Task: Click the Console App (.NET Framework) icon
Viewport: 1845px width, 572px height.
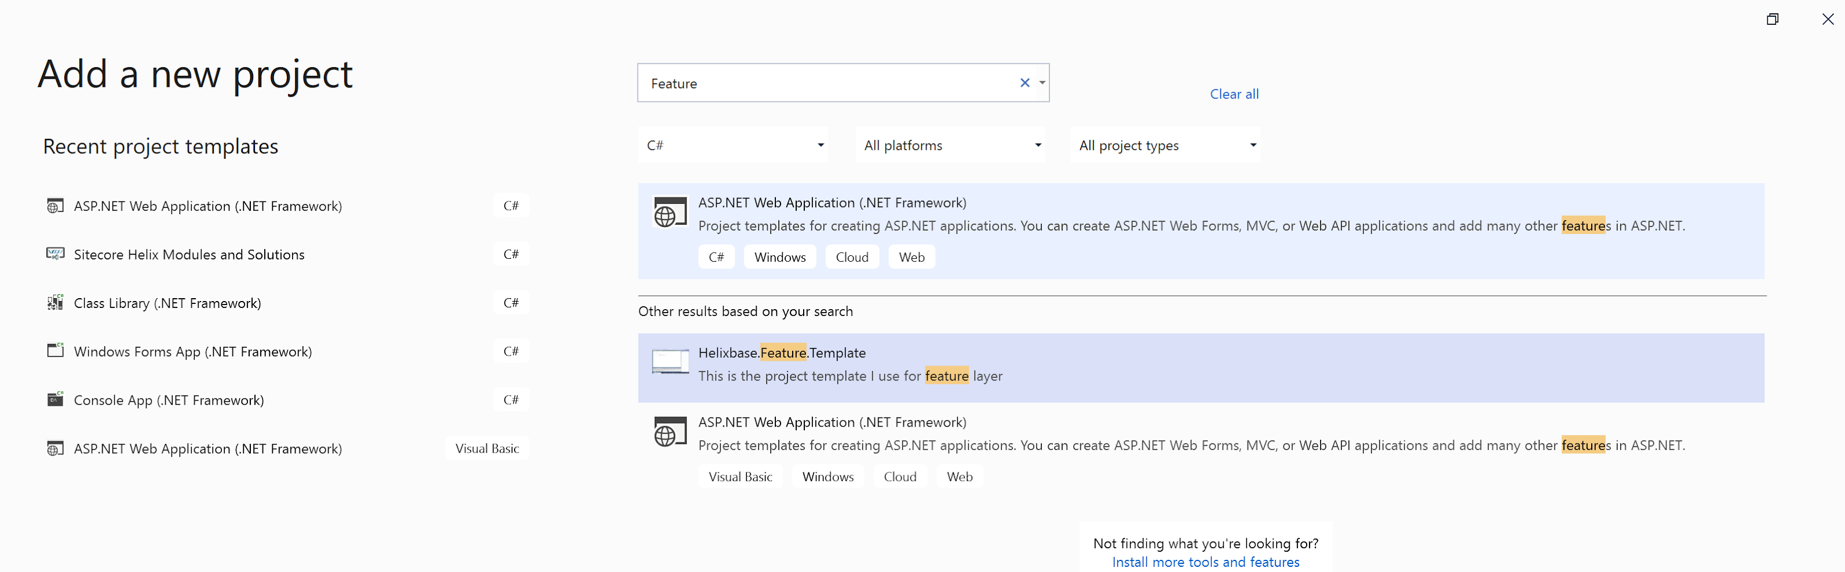Action: pos(55,399)
